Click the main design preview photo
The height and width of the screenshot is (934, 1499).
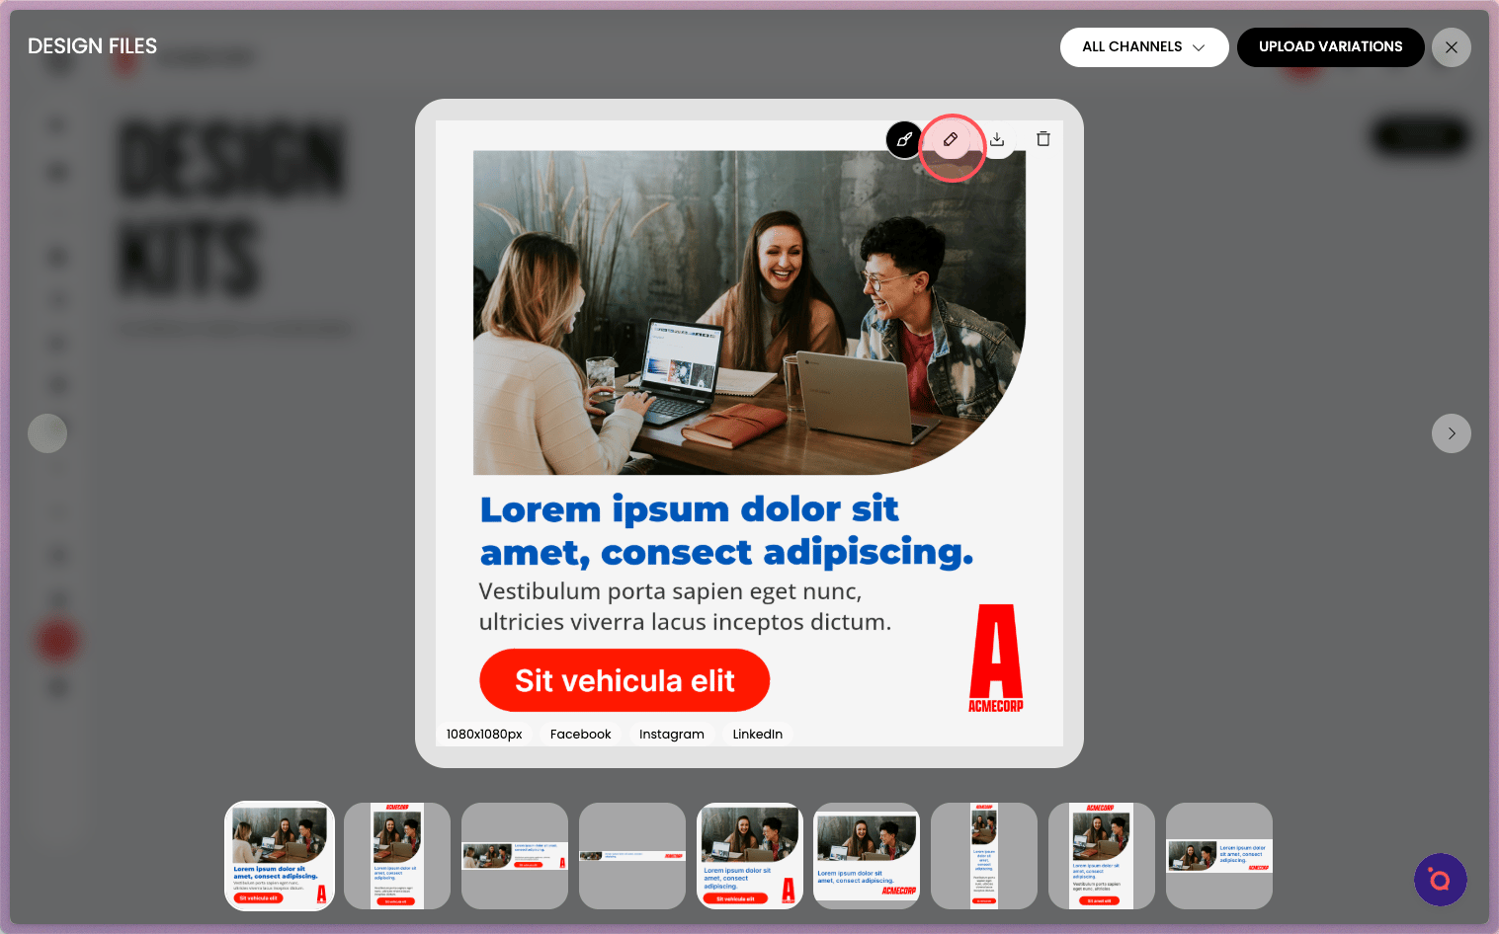(749, 312)
